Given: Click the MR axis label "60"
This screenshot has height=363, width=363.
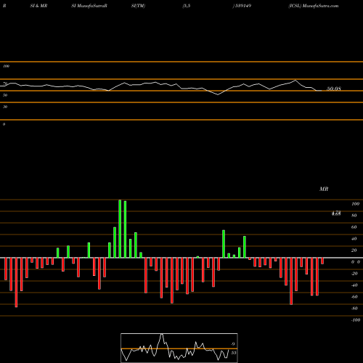Looking at the screenshot, I should pyautogui.click(x=354, y=227).
